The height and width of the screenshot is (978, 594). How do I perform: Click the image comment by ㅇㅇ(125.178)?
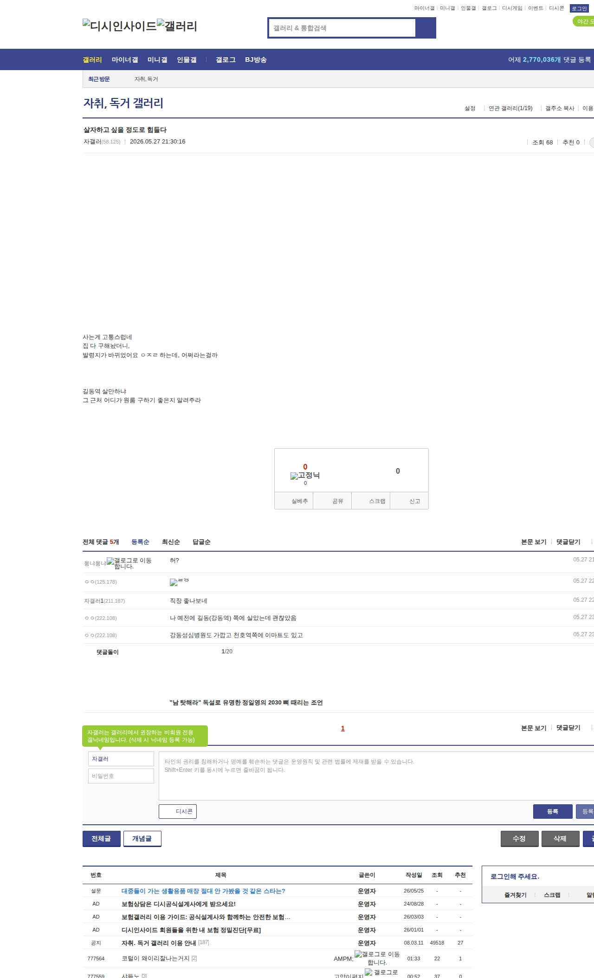click(180, 582)
